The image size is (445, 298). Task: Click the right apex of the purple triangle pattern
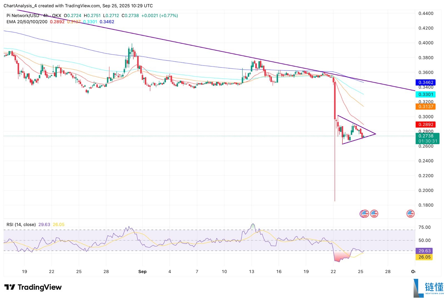tap(375, 134)
